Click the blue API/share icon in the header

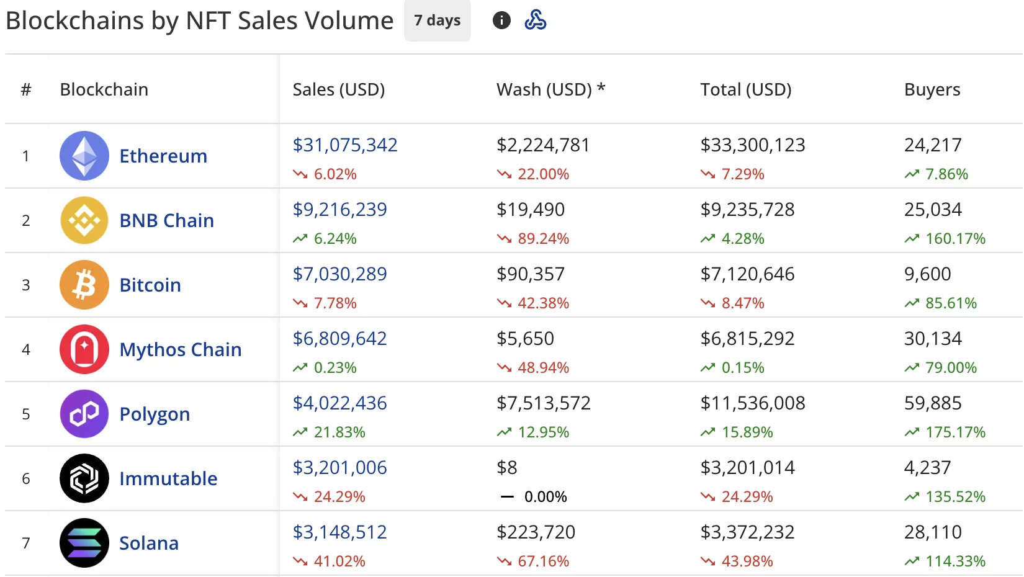pyautogui.click(x=537, y=20)
